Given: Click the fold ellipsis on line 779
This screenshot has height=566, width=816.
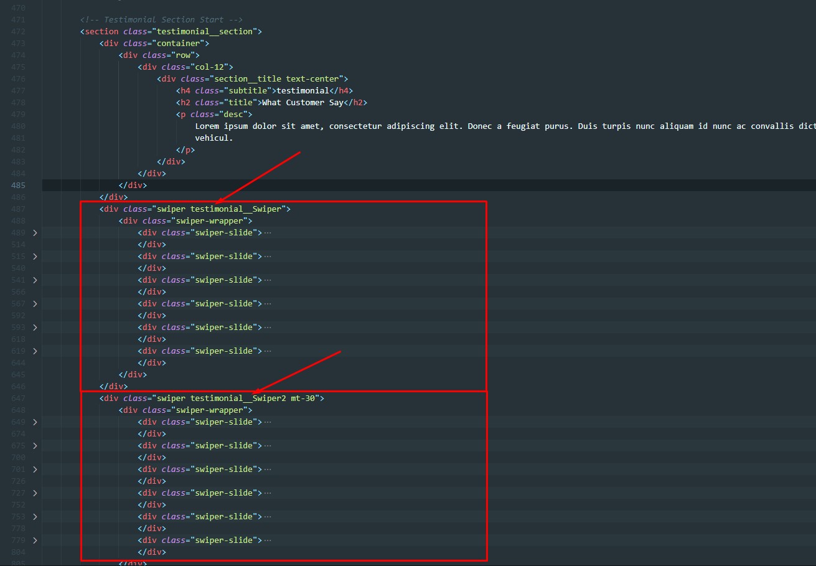Looking at the screenshot, I should [268, 540].
